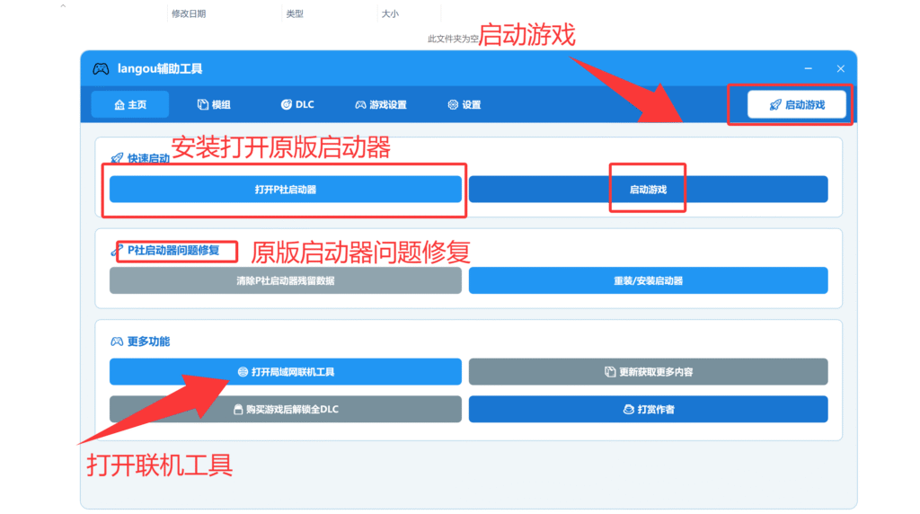Click the langou辅助工具 gamepad logo in title bar
The height and width of the screenshot is (514, 920).
[x=101, y=69]
